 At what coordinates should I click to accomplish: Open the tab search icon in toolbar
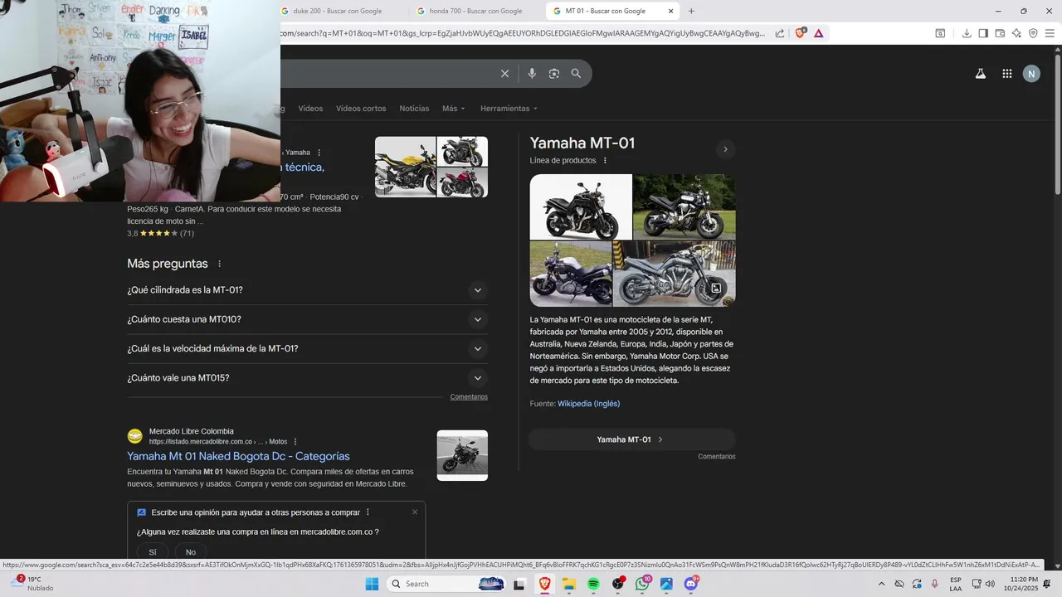pyautogui.click(x=940, y=33)
